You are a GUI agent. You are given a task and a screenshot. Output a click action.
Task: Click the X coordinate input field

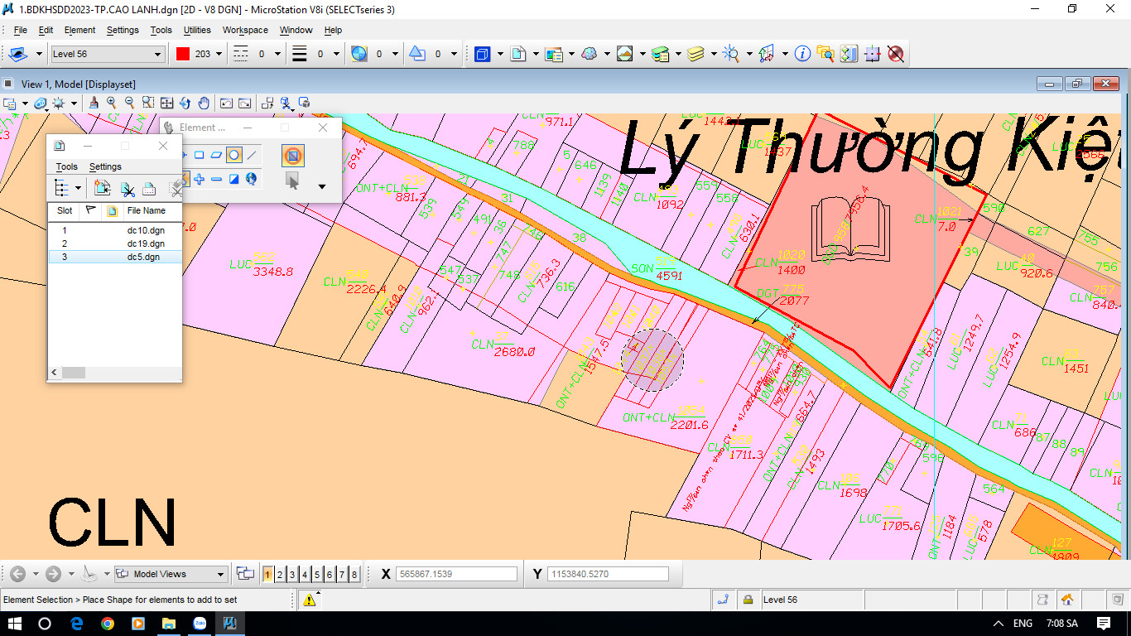tap(456, 574)
